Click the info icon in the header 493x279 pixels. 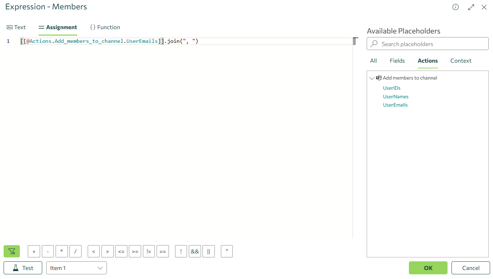point(455,7)
